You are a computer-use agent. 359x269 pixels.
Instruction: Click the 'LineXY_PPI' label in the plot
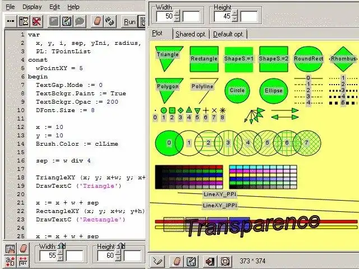219,194
